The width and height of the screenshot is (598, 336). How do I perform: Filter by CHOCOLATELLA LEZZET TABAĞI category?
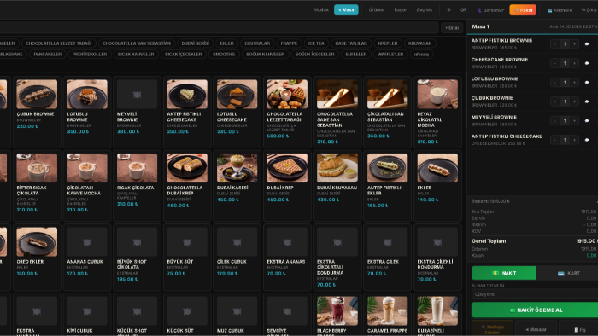[x=58, y=43]
